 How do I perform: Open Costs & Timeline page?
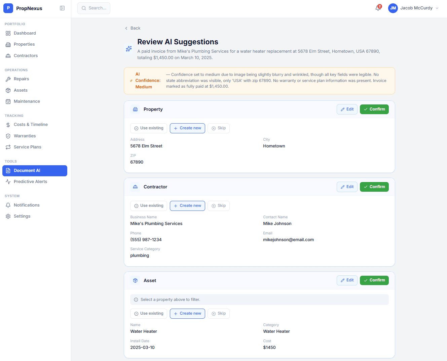tap(31, 125)
